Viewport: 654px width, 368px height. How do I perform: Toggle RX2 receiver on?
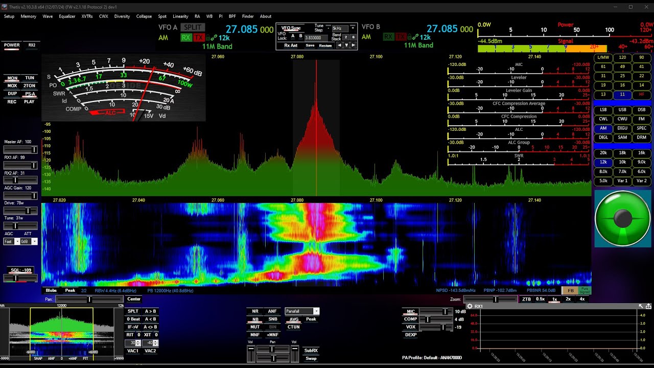(x=32, y=45)
